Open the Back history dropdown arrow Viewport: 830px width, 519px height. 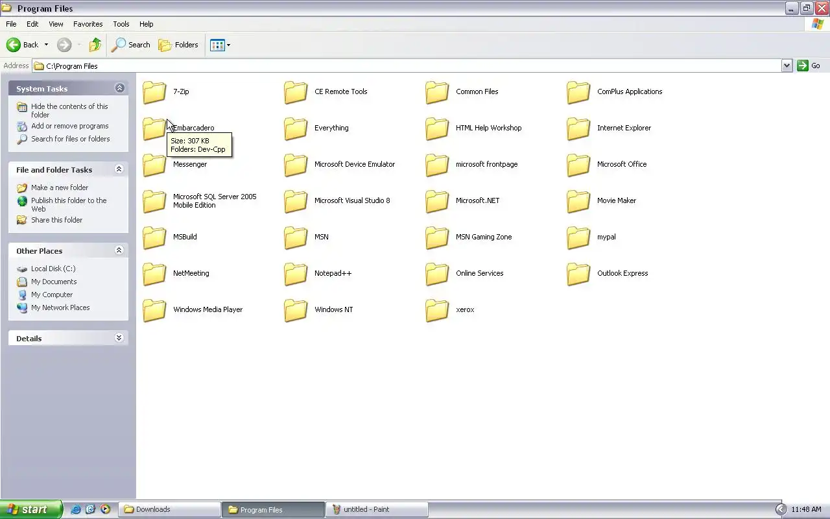click(46, 45)
